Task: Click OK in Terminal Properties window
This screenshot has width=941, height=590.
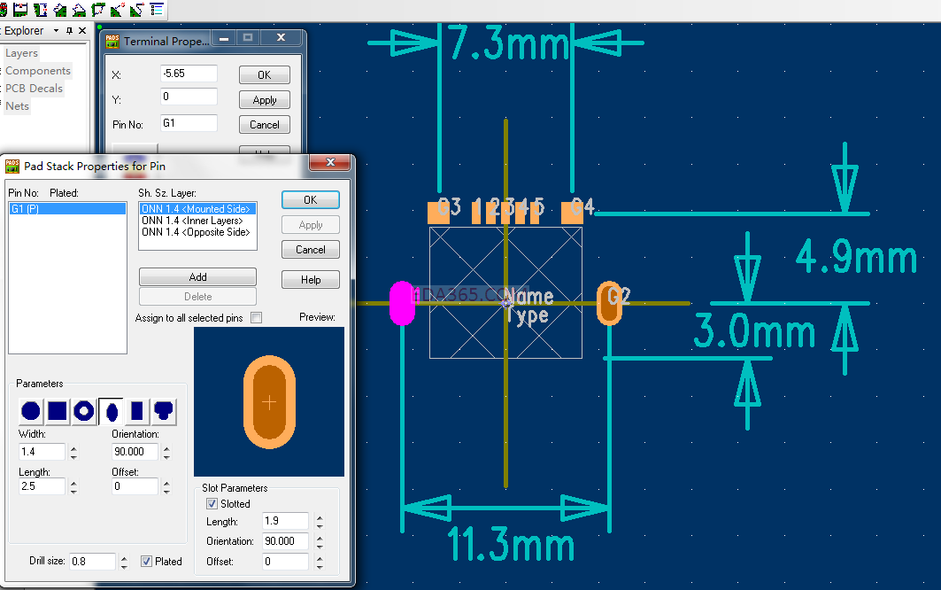Action: coord(264,74)
